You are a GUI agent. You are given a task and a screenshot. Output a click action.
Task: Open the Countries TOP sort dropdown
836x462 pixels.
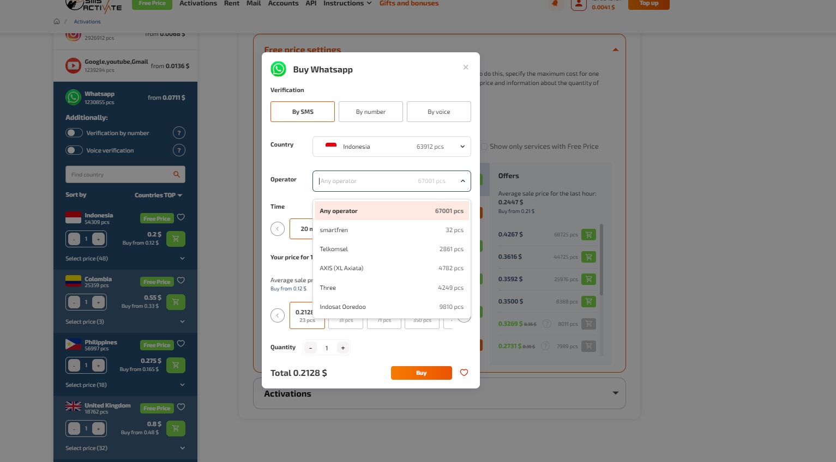click(158, 195)
